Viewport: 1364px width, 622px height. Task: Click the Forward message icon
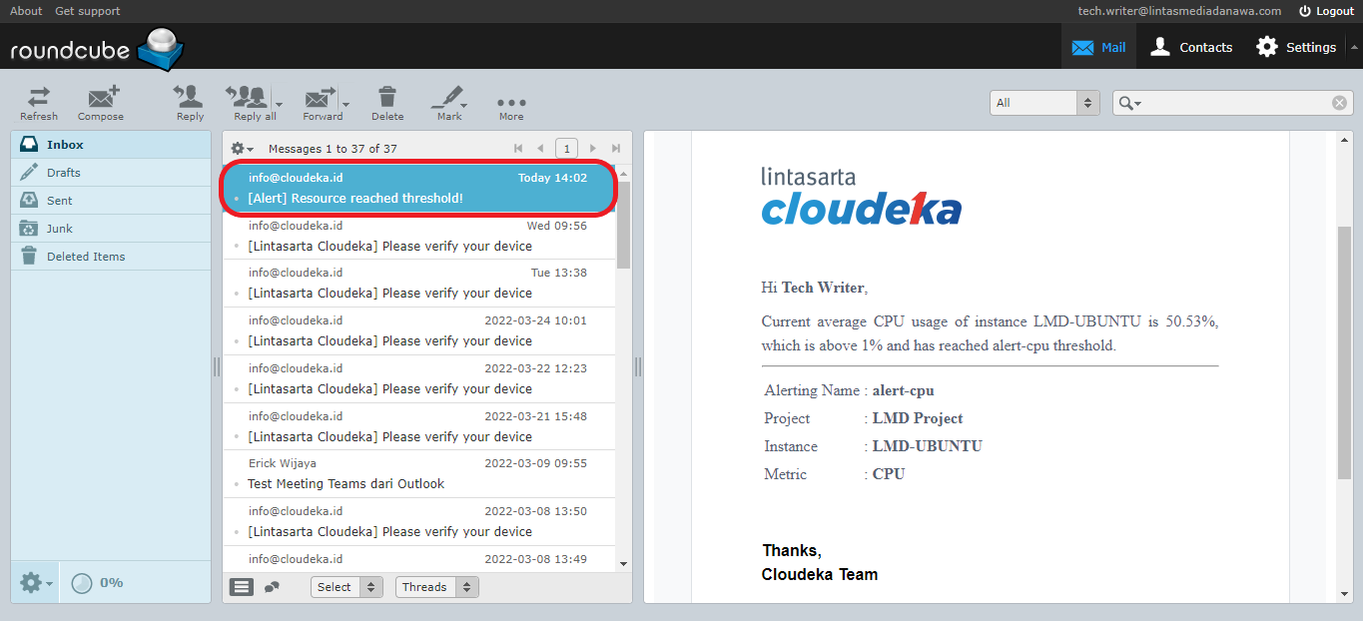pos(320,102)
